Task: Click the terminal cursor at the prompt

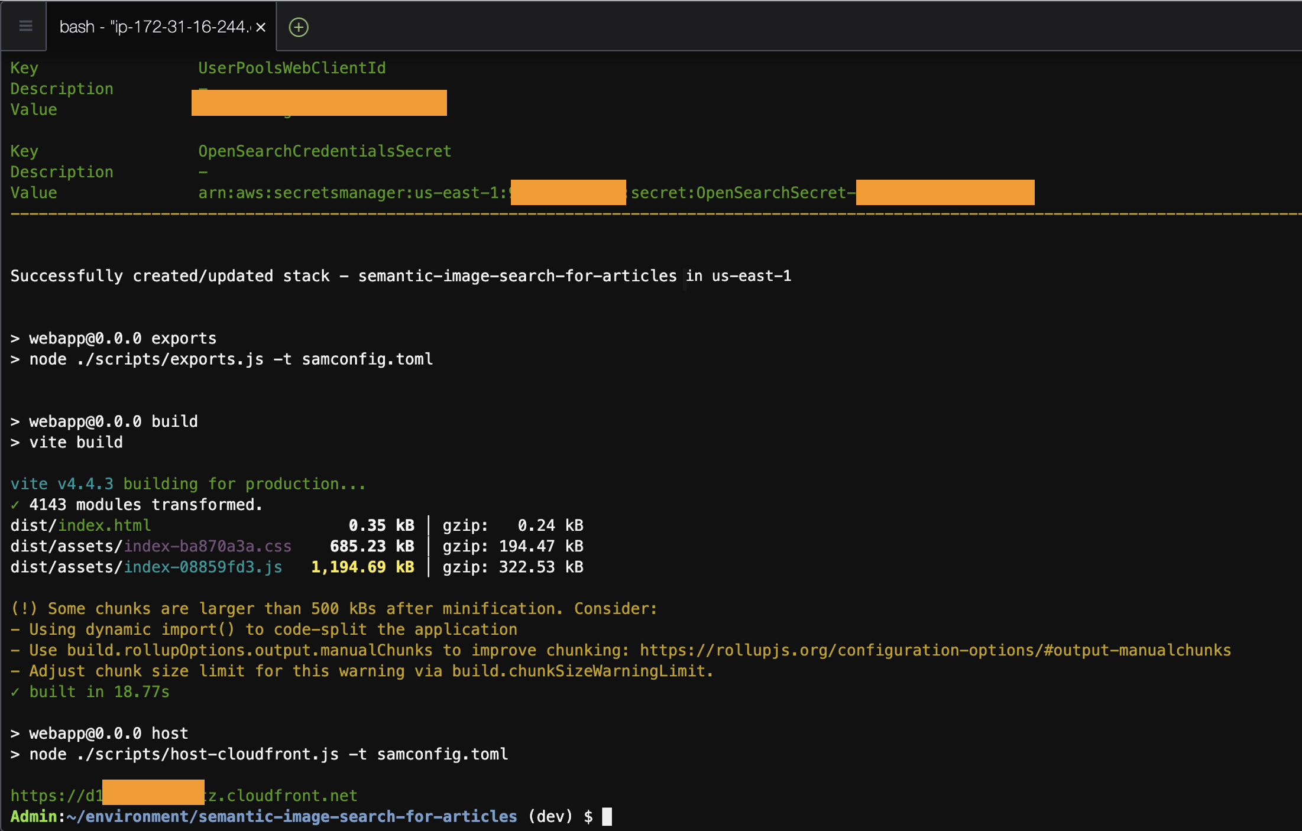Action: point(607,816)
